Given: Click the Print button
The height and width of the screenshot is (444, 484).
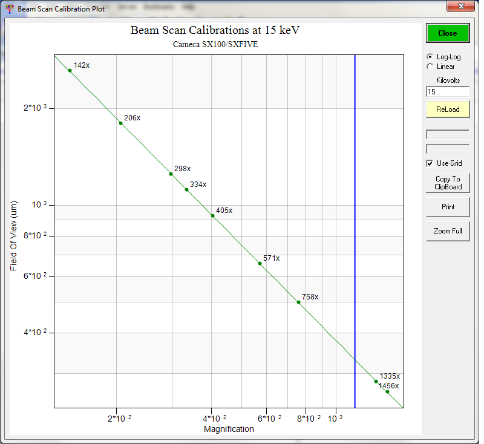Looking at the screenshot, I should [448, 207].
